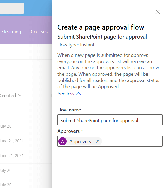Click the Create a page approval flow heading
This screenshot has height=188, width=168.
pos(101,27)
